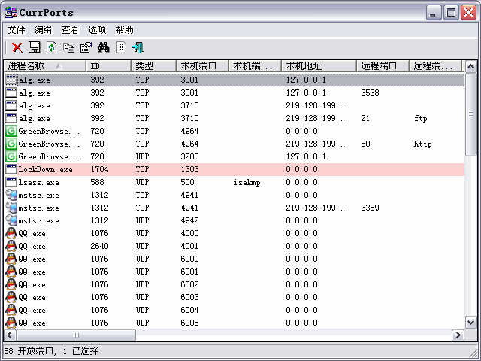Sort by the 本机端口 column header
481x361 pixels.
(202, 66)
